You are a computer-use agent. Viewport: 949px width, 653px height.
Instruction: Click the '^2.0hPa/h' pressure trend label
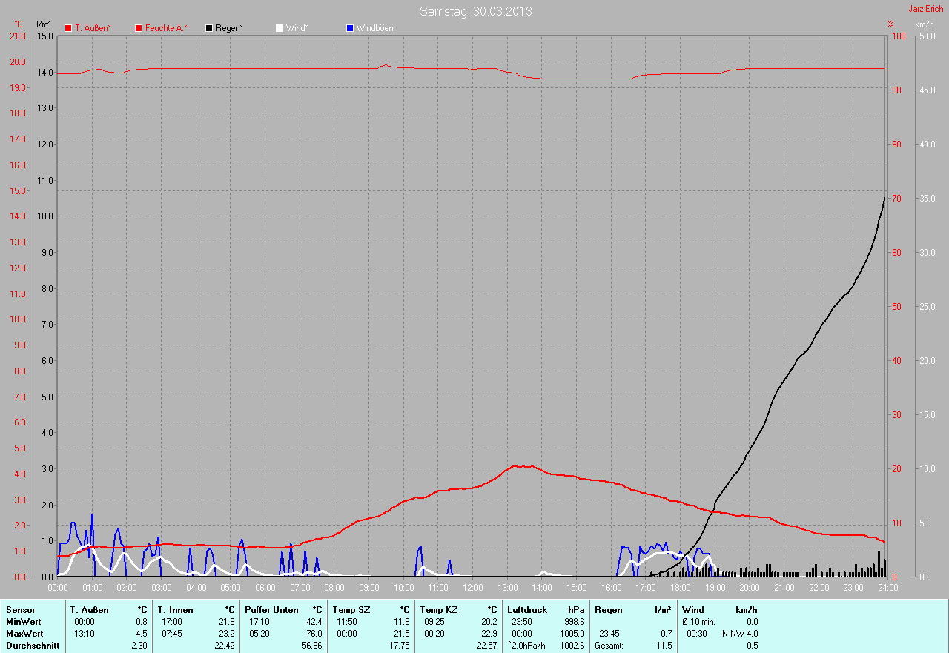527,646
